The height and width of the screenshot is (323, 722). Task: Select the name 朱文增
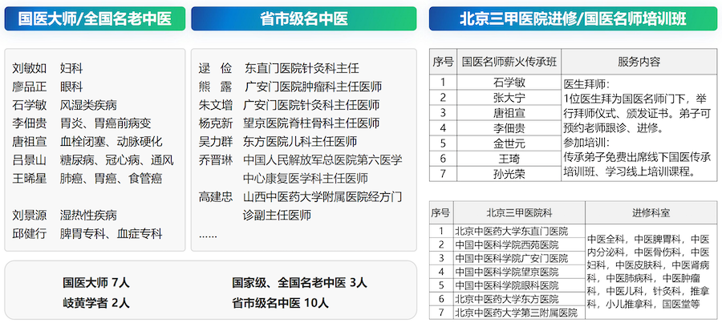pyautogui.click(x=216, y=105)
